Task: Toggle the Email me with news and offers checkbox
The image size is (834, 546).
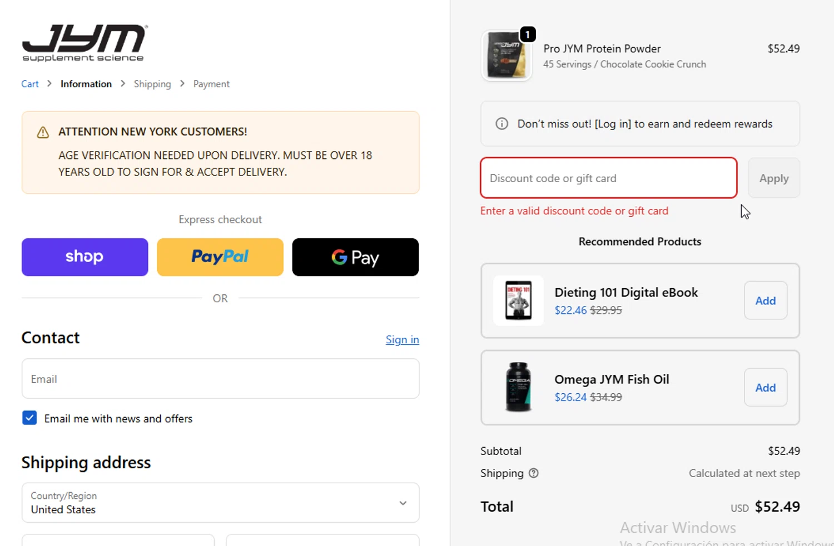Action: pos(29,418)
